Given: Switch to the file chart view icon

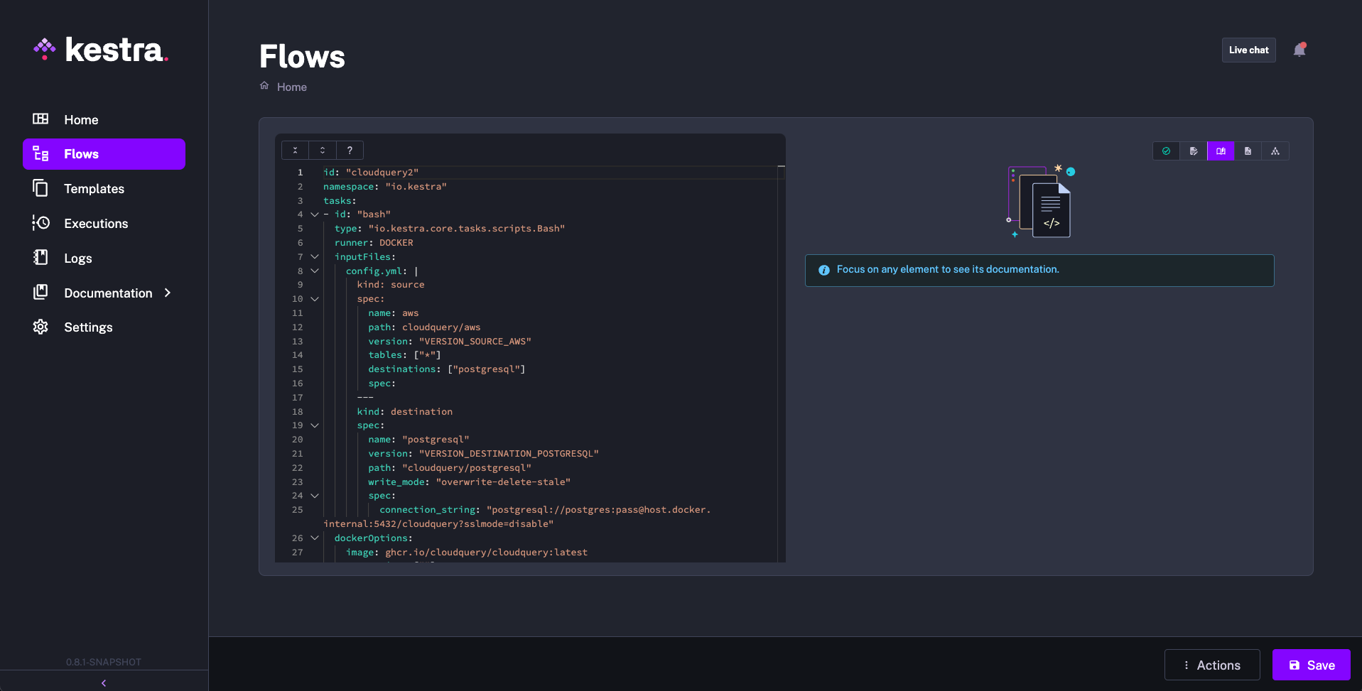Looking at the screenshot, I should click(x=1248, y=151).
